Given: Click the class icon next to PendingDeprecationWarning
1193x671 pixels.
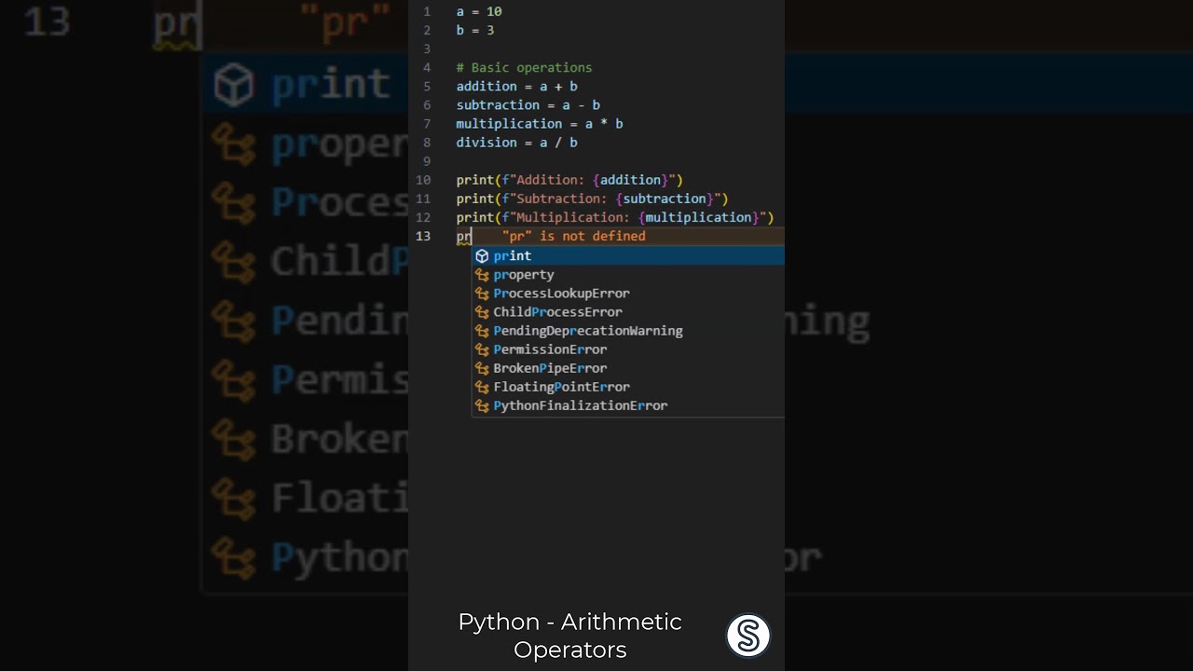Looking at the screenshot, I should point(482,330).
